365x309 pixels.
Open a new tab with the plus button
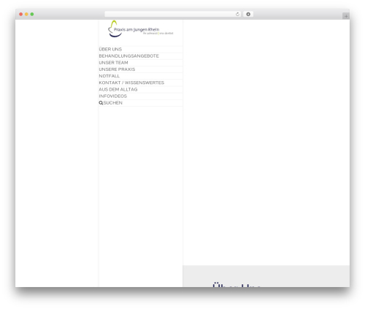point(346,16)
